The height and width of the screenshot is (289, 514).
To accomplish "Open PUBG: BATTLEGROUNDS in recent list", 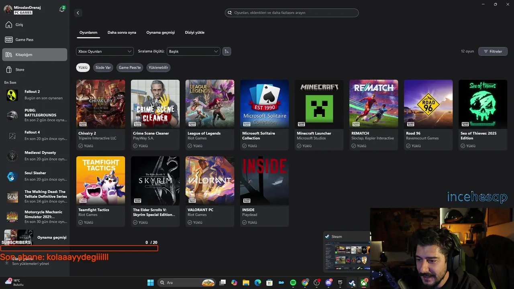I will tap(35, 115).
